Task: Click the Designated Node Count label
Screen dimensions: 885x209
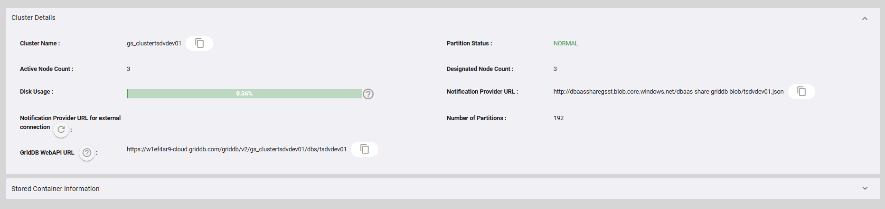Action: (x=480, y=69)
